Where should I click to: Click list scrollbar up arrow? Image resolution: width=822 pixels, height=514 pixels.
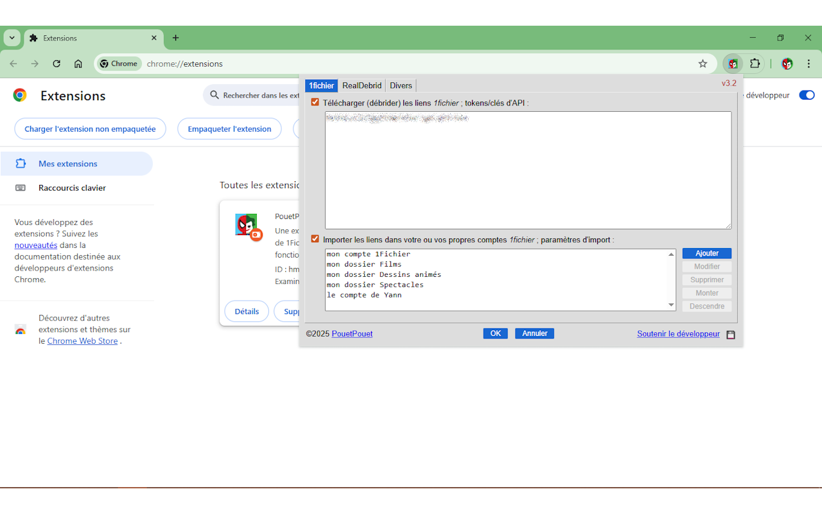(671, 254)
